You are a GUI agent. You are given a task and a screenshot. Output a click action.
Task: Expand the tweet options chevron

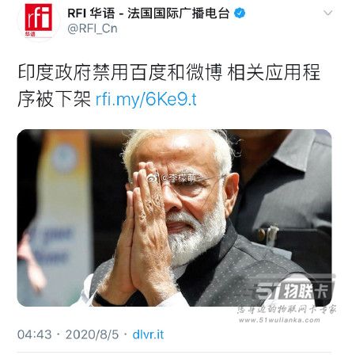327,13
